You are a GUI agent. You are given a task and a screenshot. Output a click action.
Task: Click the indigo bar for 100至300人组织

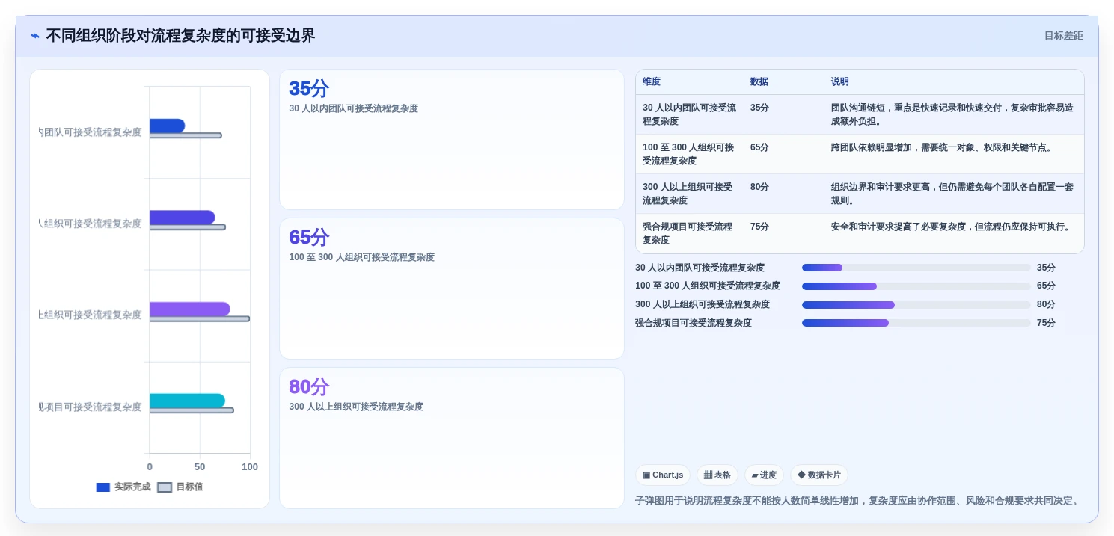click(x=182, y=218)
